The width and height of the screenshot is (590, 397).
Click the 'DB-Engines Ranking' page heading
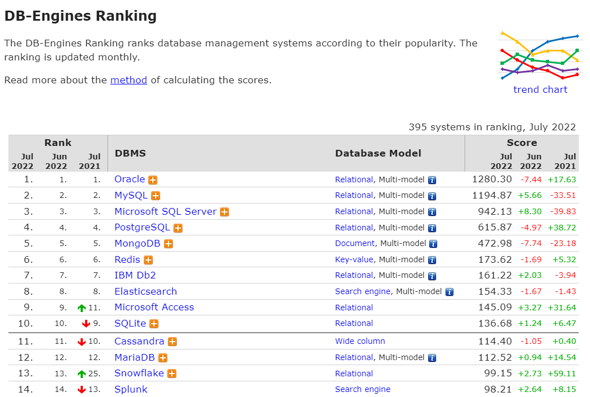[x=81, y=16]
